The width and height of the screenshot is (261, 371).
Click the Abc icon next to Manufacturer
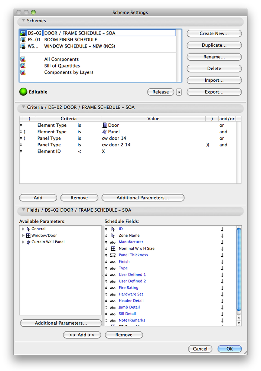click(x=113, y=242)
